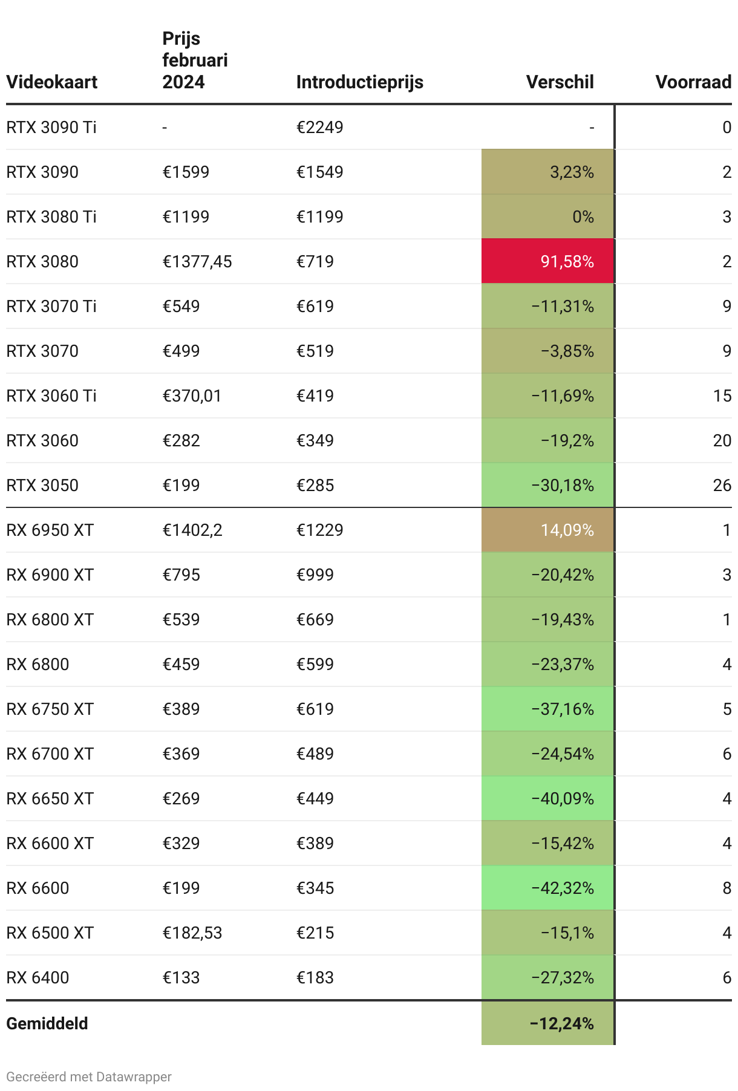Select the RTX 3090 Ti row name
The height and width of the screenshot is (1091, 738).
pos(51,127)
